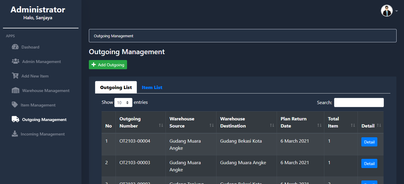Click the Outgoing Management truck icon
The width and height of the screenshot is (404, 184).
coord(15,119)
